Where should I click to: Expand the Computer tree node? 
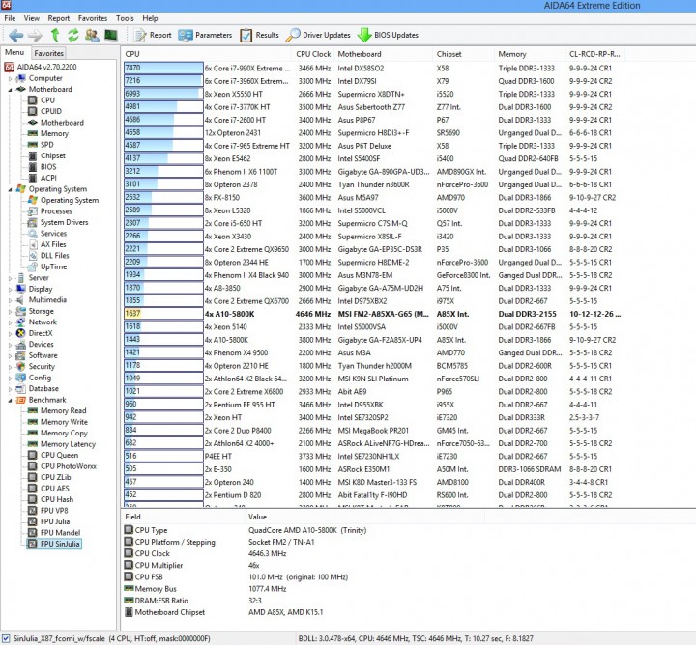pyautogui.click(x=11, y=78)
